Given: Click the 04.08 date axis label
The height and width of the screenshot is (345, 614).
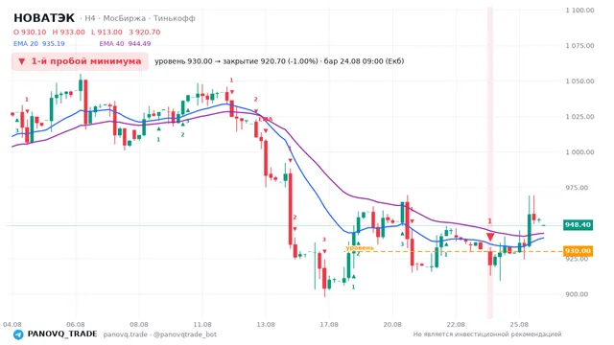Looking at the screenshot, I should pyautogui.click(x=12, y=324).
